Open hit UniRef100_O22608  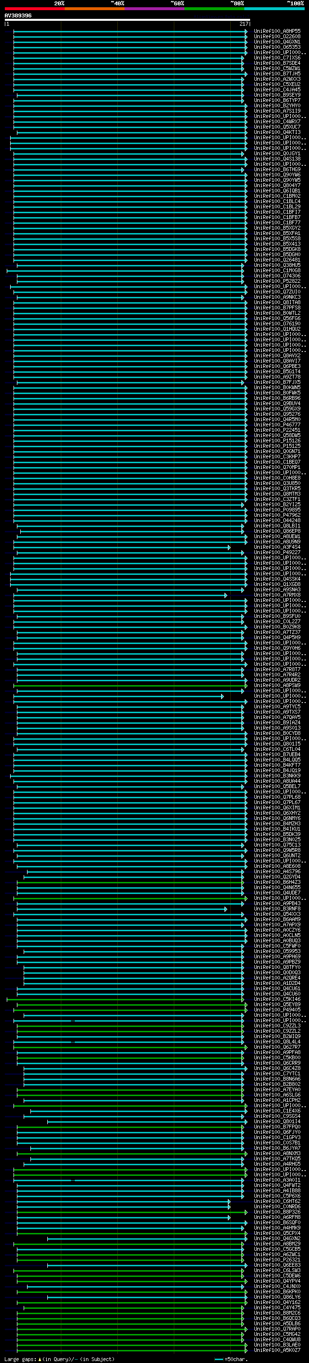[277, 37]
